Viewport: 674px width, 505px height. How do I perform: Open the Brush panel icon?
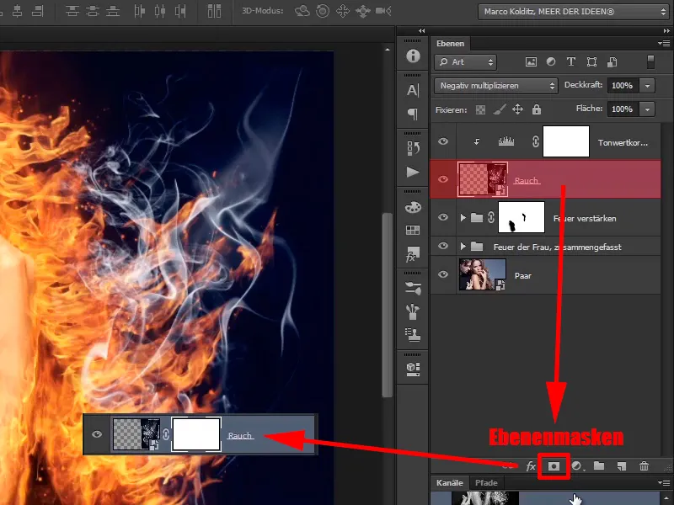click(413, 311)
